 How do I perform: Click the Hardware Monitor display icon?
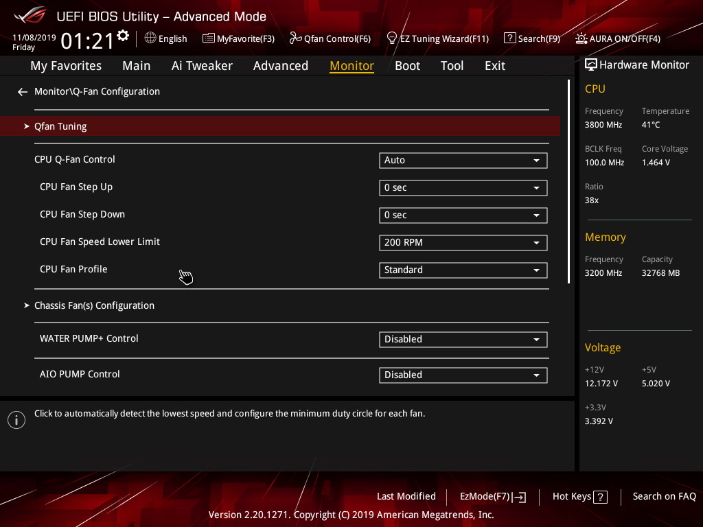click(591, 65)
